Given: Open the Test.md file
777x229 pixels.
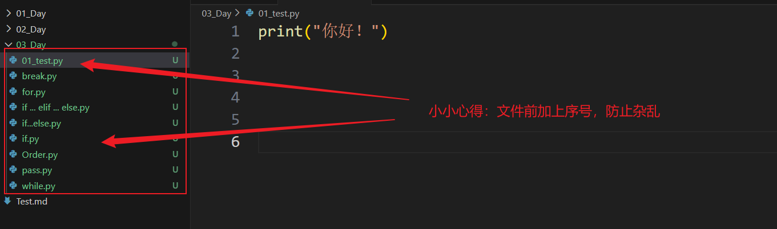Looking at the screenshot, I should pos(31,201).
